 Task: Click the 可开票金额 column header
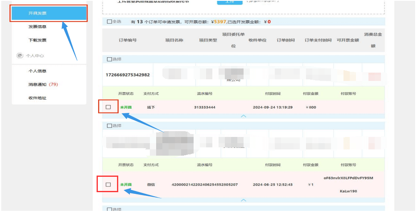[x=348, y=40]
